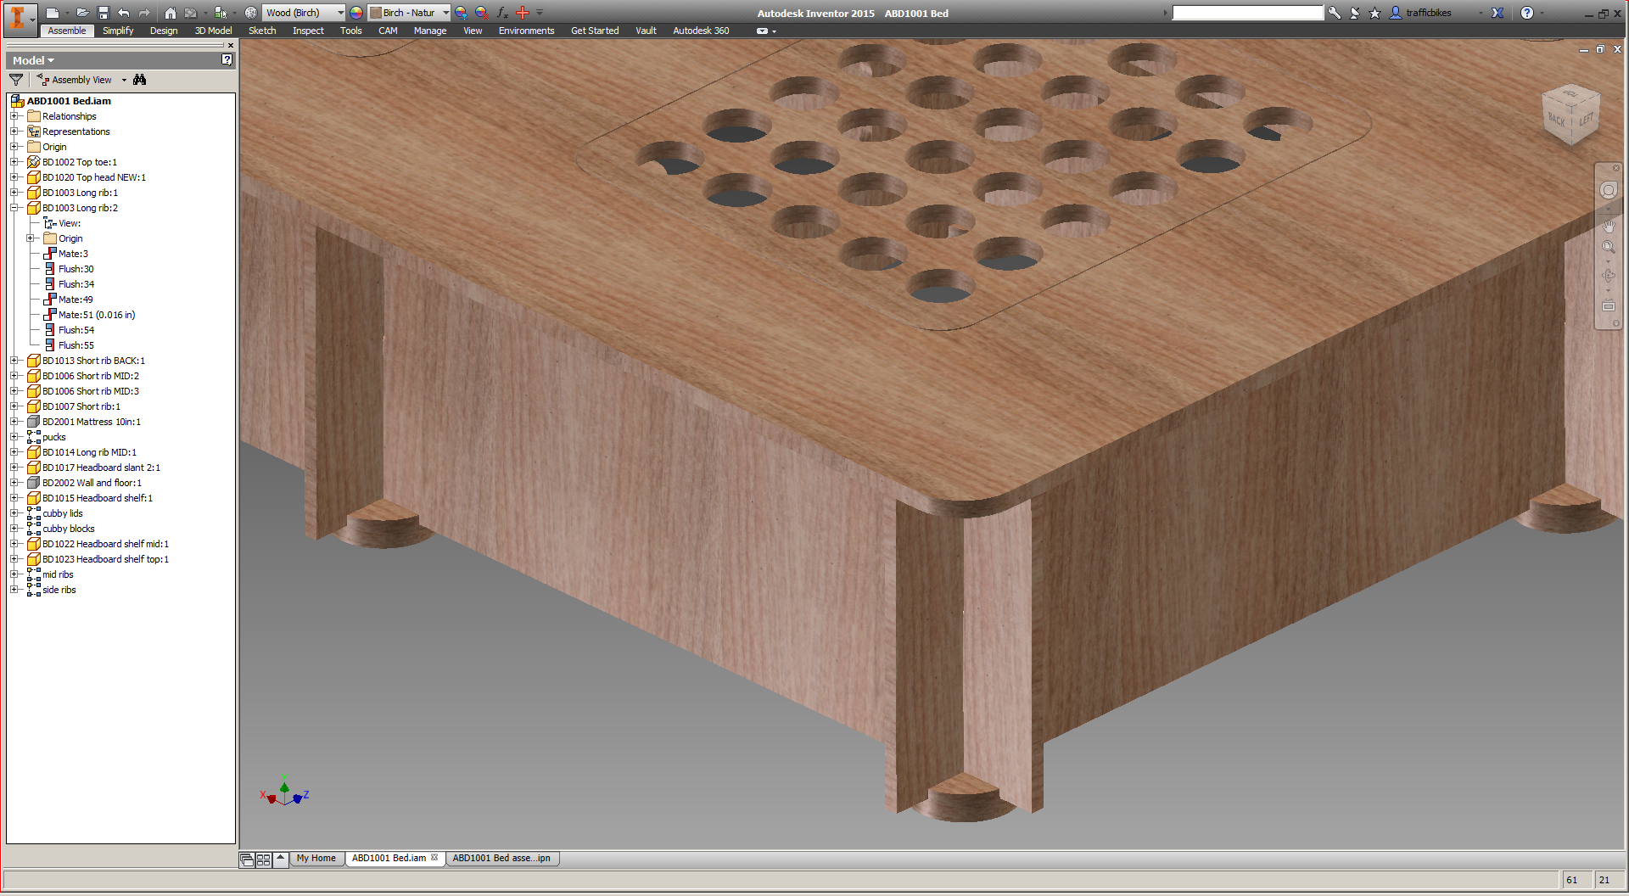
Task: Select BD1017 Headboard slant 2:1
Action: point(101,468)
